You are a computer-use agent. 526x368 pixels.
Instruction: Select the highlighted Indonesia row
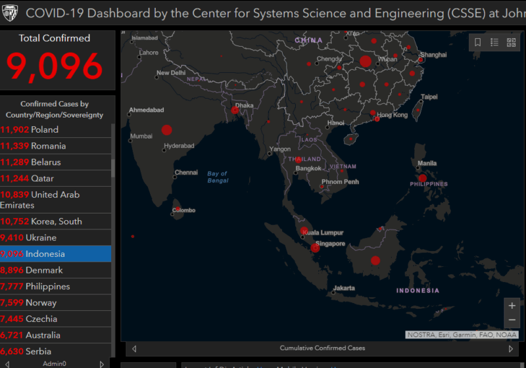pyautogui.click(x=46, y=254)
